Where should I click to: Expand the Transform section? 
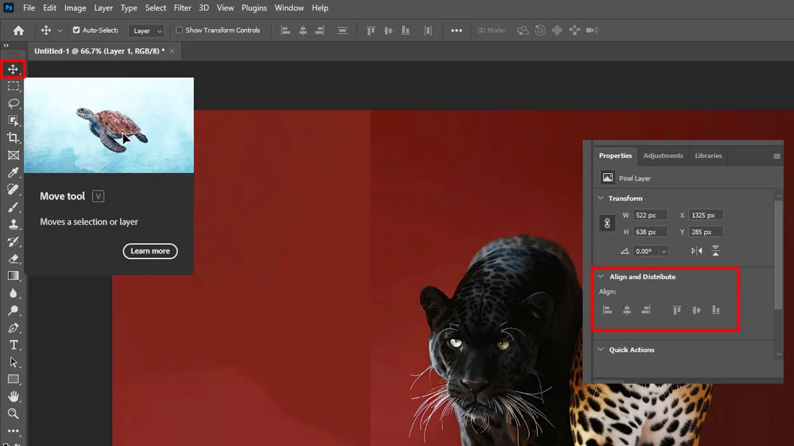point(600,198)
